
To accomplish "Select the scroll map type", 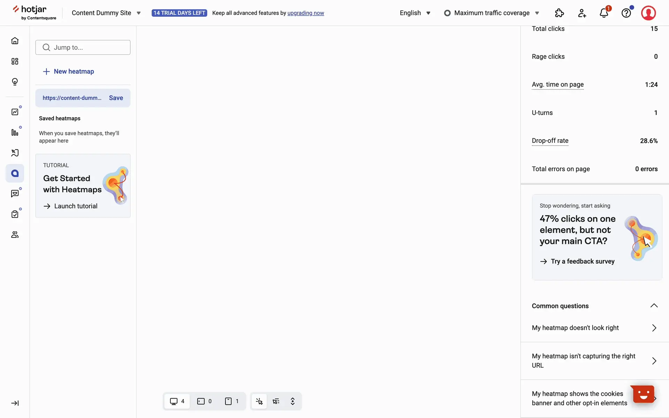I will (293, 401).
